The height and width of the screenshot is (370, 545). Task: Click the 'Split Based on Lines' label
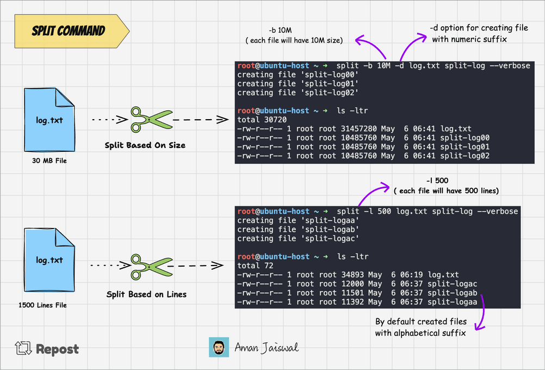click(146, 294)
